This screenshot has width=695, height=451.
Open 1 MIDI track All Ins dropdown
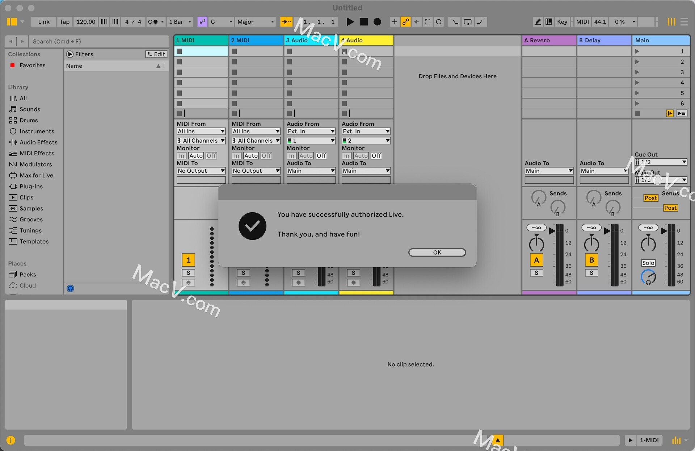(201, 131)
